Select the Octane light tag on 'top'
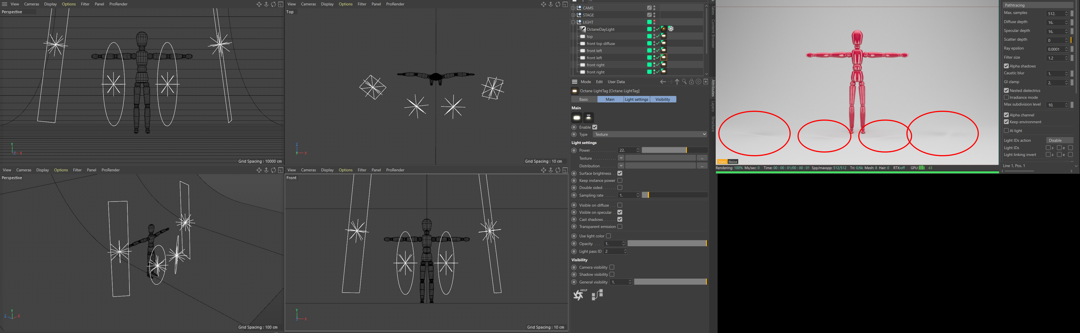This screenshot has width=1080, height=333. [663, 36]
